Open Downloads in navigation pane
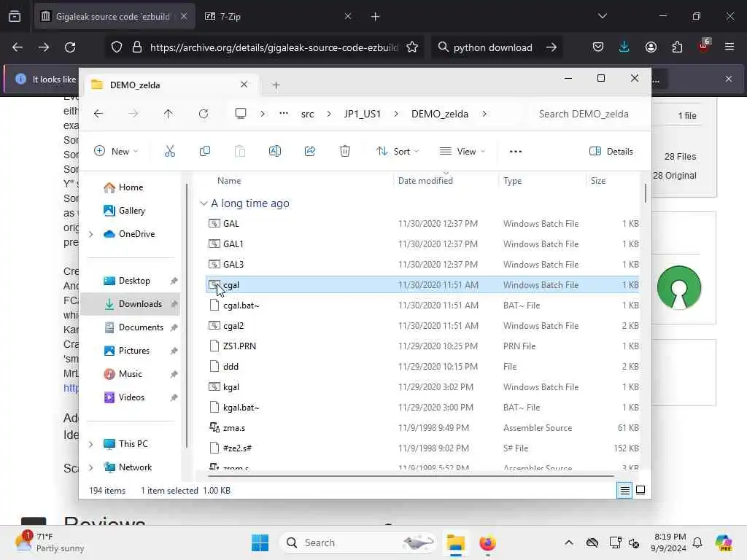 pyautogui.click(x=131, y=304)
